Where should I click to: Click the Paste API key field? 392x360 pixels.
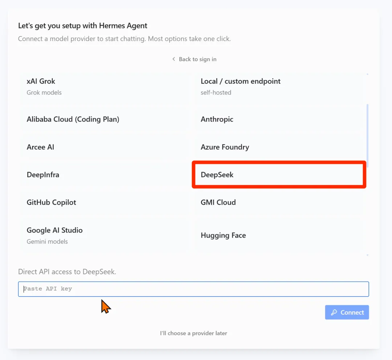(x=193, y=289)
